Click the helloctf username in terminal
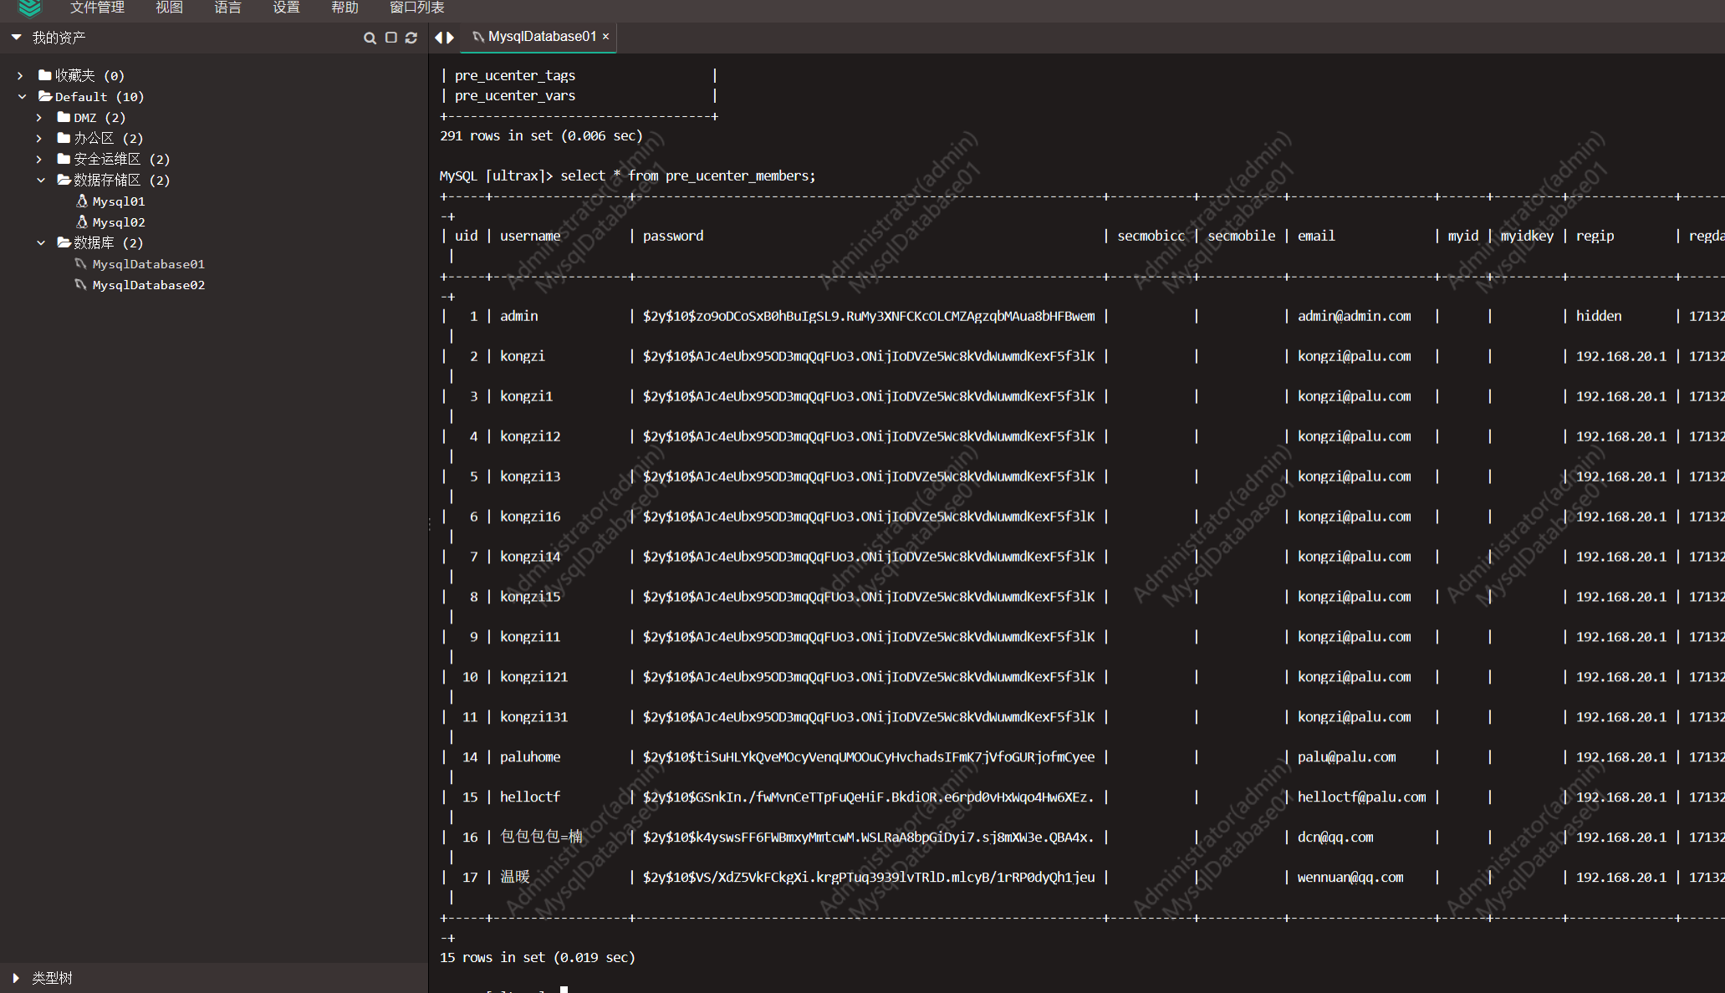This screenshot has height=993, width=1725. click(x=530, y=797)
